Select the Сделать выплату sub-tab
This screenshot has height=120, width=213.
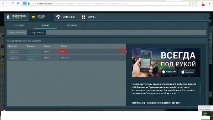pos(17,33)
